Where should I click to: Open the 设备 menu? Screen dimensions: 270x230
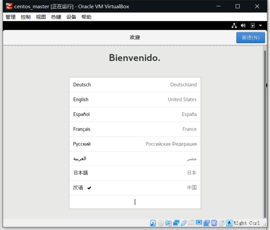pos(71,17)
